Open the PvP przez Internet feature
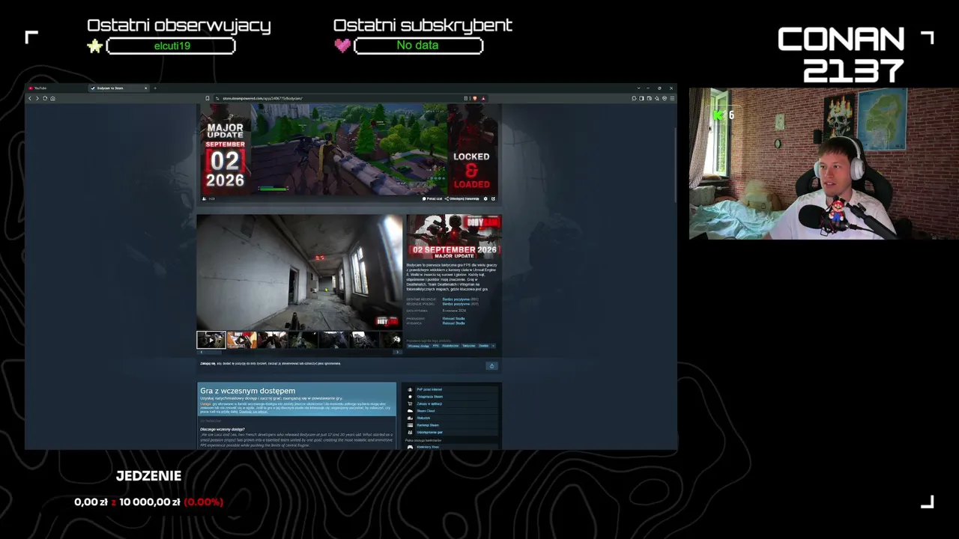The image size is (959, 539). point(429,389)
